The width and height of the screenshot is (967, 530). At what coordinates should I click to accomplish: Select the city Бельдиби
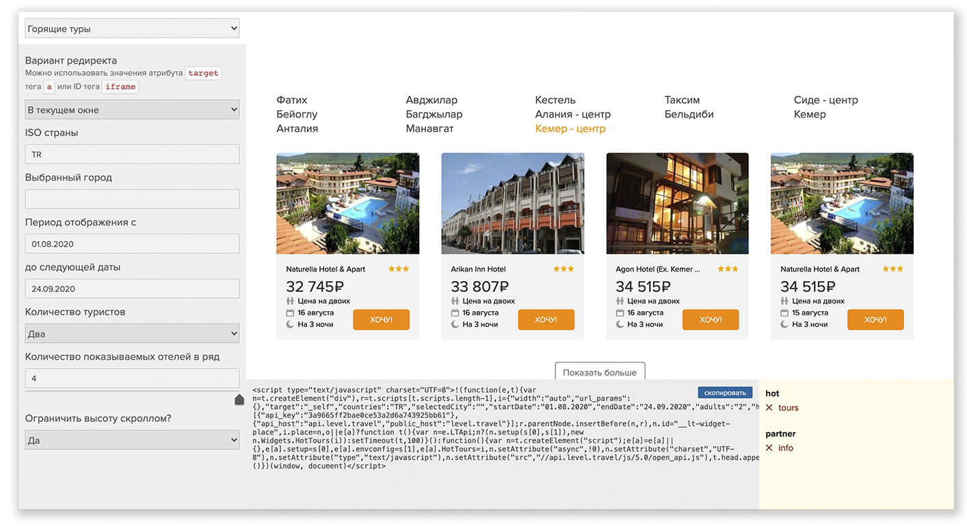click(689, 114)
